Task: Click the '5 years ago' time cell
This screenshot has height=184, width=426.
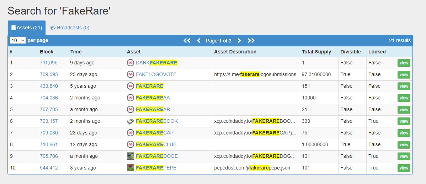Action: (x=83, y=86)
